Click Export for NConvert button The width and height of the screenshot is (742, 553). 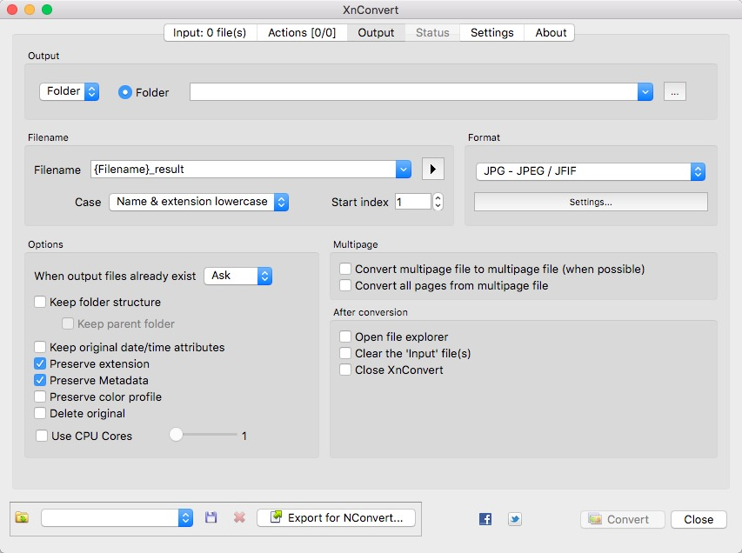(336, 518)
